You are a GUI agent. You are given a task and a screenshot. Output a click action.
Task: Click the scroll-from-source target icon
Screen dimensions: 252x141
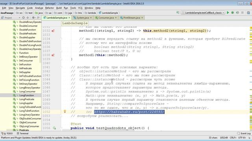point(24,18)
